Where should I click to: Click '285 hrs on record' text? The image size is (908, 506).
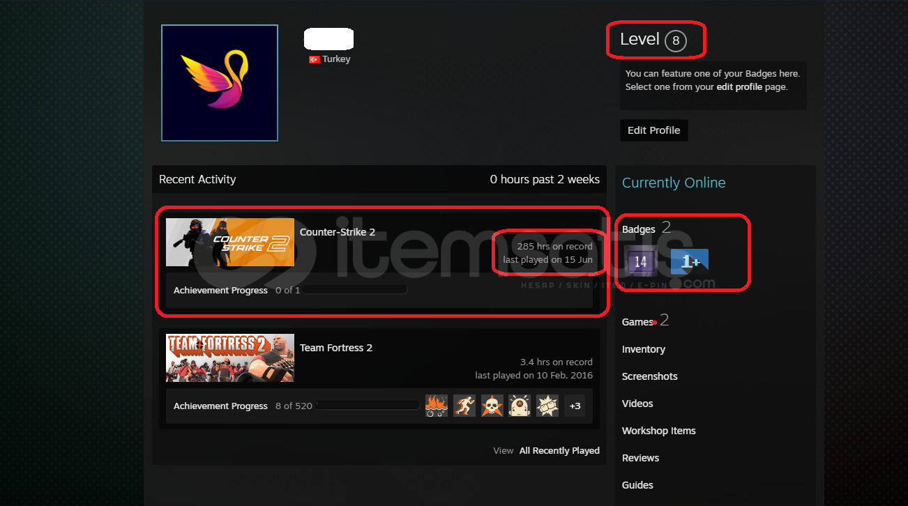(x=555, y=247)
